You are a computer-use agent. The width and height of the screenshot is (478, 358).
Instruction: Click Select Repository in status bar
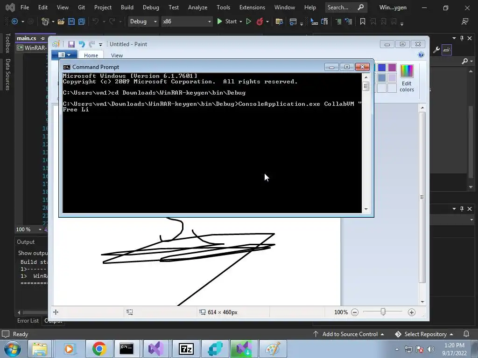(x=424, y=334)
